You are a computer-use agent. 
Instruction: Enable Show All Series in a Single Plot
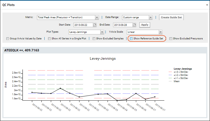49,39
